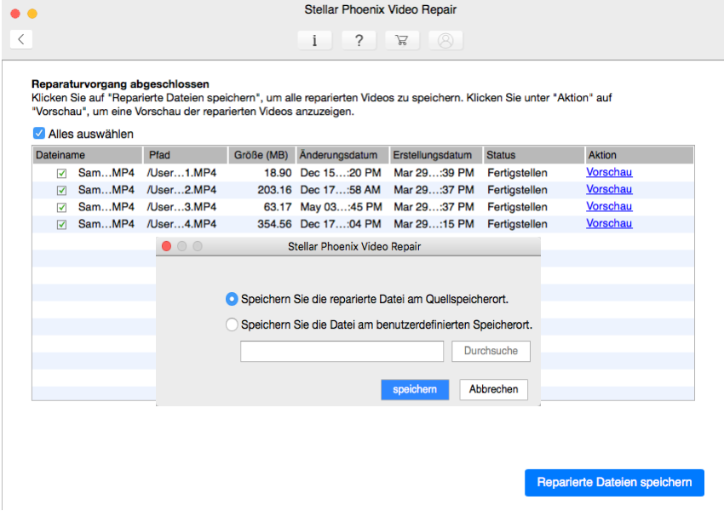The image size is (724, 511).
Task: Sort by the Größe (MB) column header
Action: 261,155
